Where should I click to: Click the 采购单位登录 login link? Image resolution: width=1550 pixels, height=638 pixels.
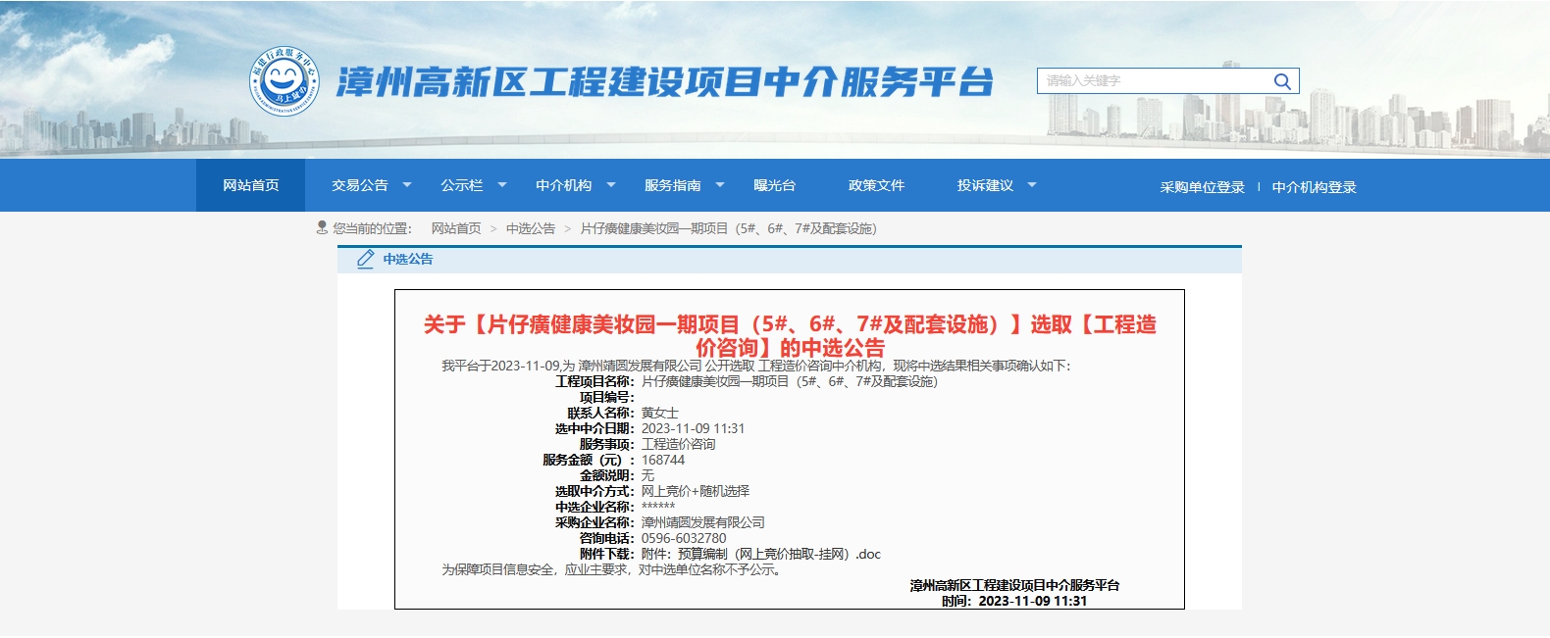click(x=1203, y=187)
